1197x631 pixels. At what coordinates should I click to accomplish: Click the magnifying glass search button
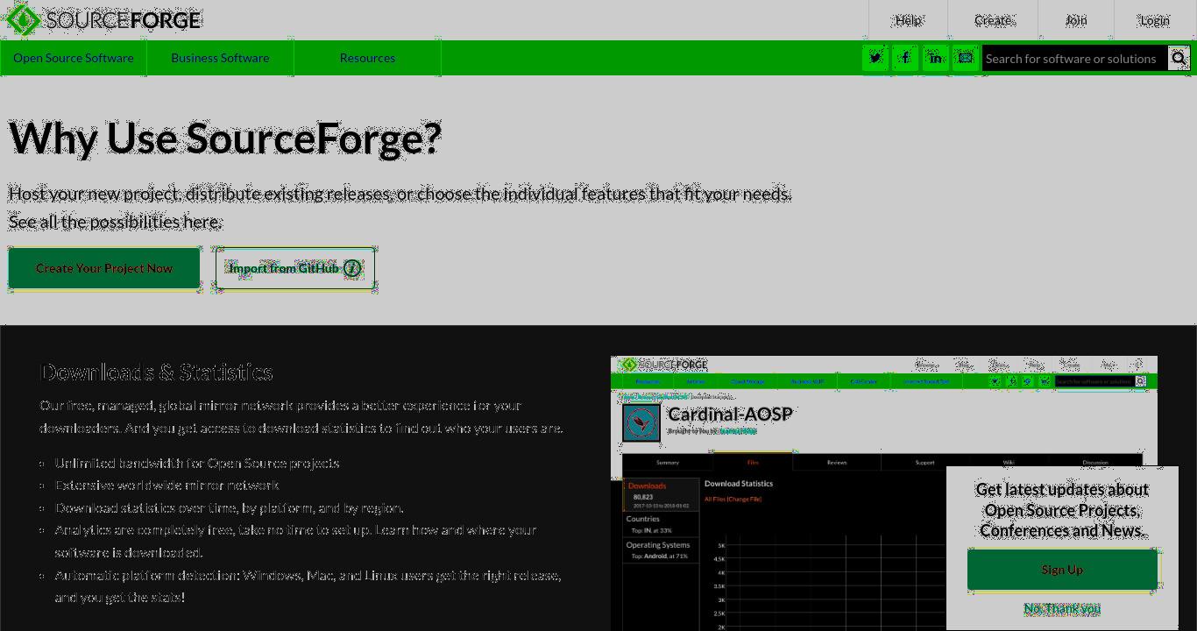pyautogui.click(x=1179, y=58)
